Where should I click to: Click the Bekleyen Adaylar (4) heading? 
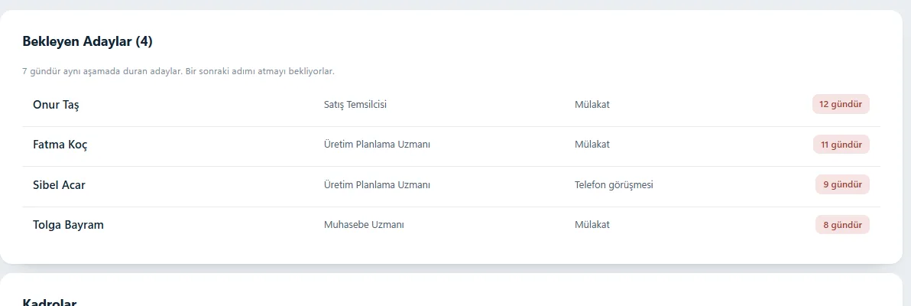tap(88, 41)
